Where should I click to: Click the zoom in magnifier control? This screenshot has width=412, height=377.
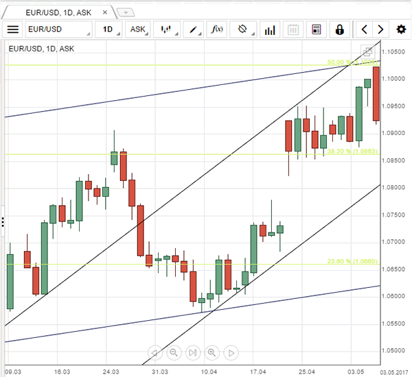pos(211,352)
